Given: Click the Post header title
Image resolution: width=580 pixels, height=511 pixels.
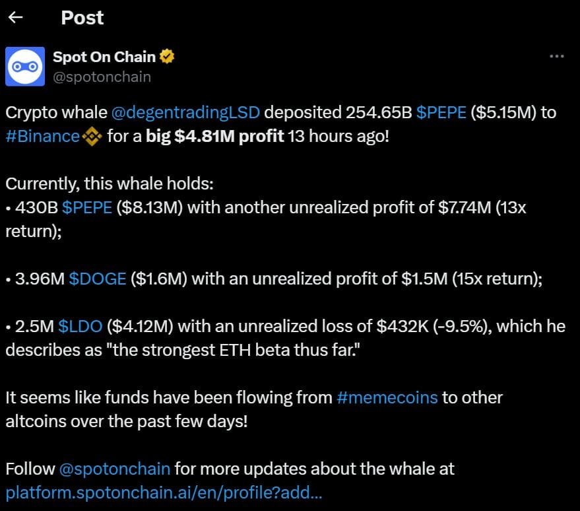Looking at the screenshot, I should [x=82, y=17].
